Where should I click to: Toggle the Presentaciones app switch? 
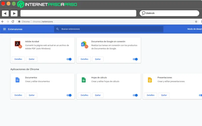pos(200,95)
